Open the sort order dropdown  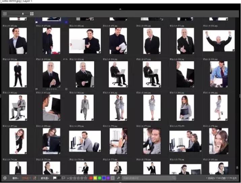click(26, 178)
